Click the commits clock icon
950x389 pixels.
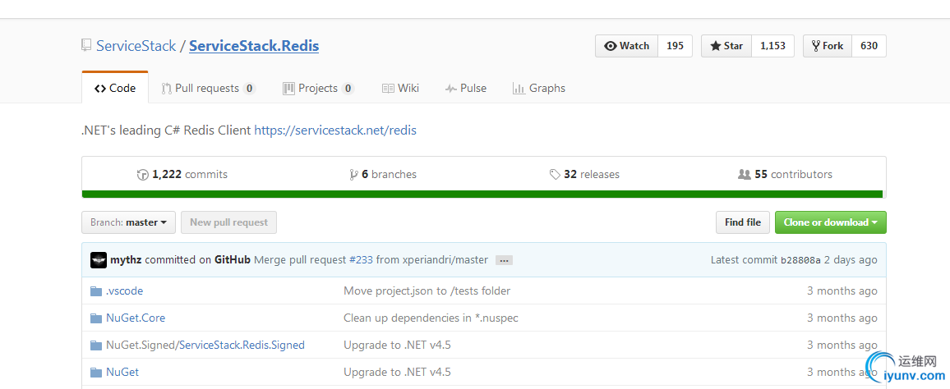click(x=143, y=175)
